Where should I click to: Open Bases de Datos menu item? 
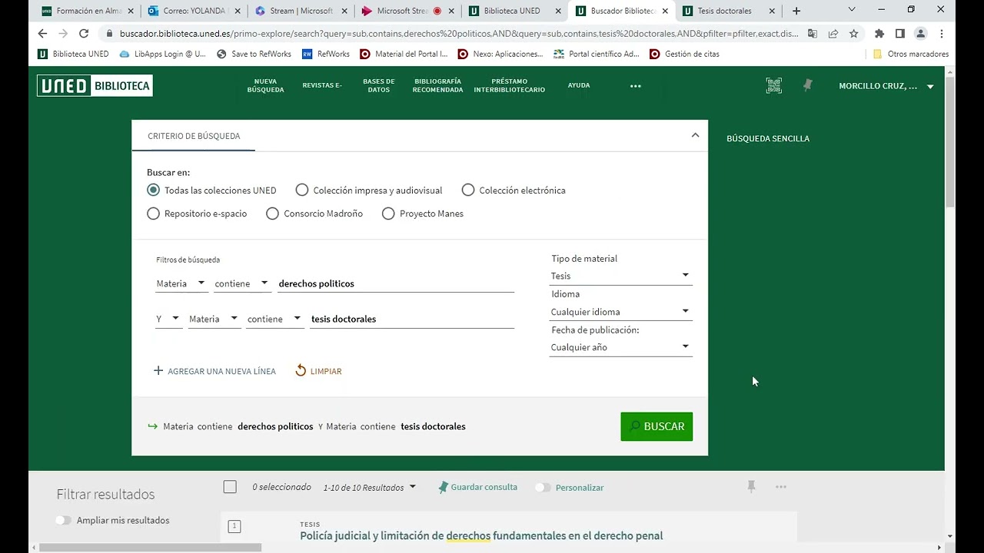tap(379, 85)
